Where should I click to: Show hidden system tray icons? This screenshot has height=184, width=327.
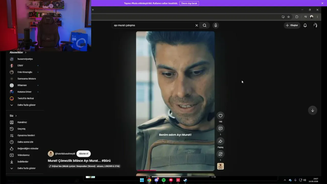coord(285,180)
